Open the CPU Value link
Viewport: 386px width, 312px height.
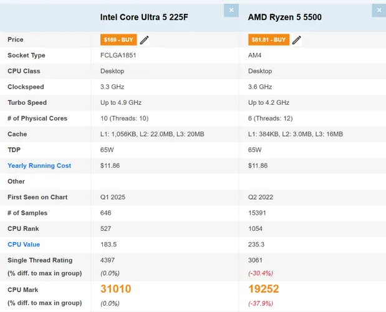[x=24, y=244]
